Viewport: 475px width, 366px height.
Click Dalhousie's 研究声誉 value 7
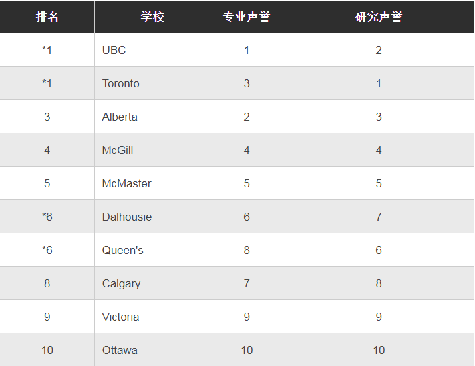coord(379,217)
